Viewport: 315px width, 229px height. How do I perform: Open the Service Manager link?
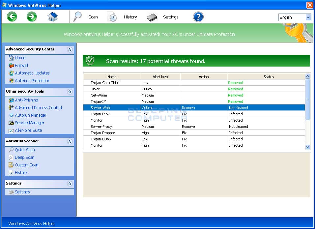tap(30, 123)
